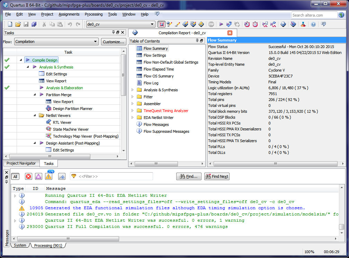Open the Assignments menu
Viewport: 349px width, 258px height.
pos(69,14)
